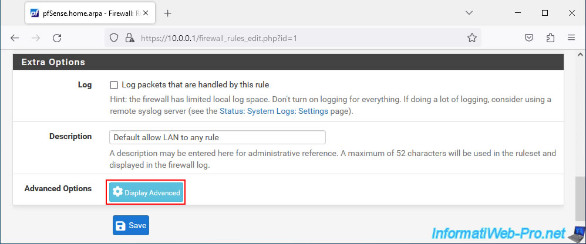Viewport: 586px width, 244px height.
Task: Reload the page with the refresh icon
Action: (57, 38)
